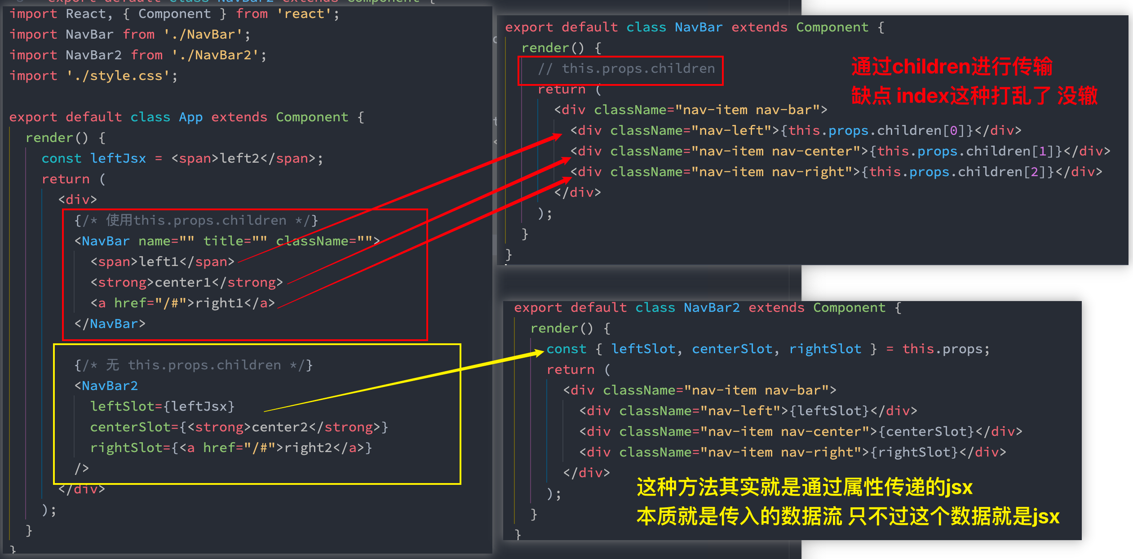
Task: Click the leftJsx constant declaration name
Action: pos(118,159)
